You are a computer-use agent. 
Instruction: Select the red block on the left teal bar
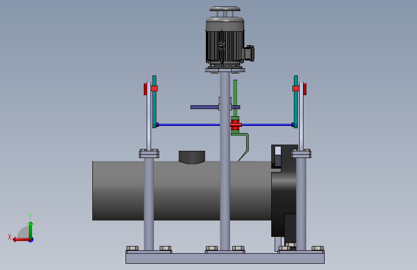click(154, 88)
